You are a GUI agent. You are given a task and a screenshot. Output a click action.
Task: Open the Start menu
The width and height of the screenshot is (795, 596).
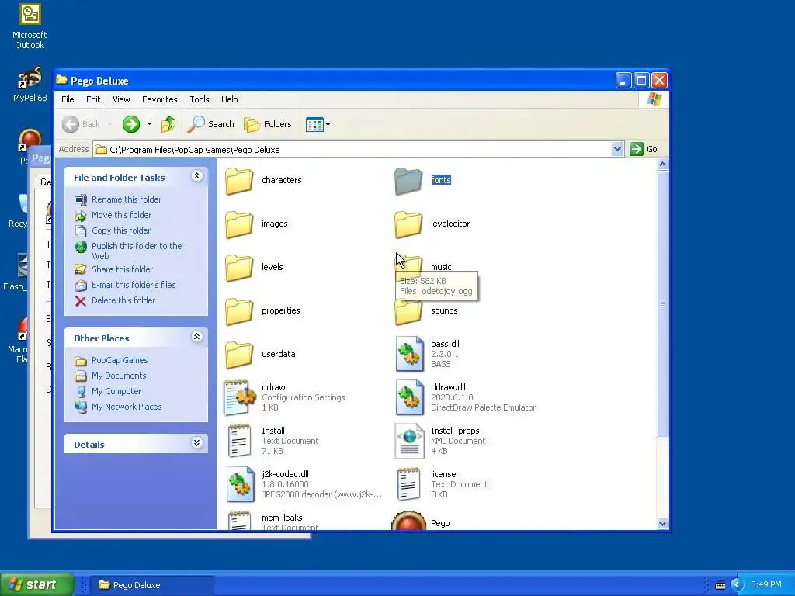click(37, 584)
